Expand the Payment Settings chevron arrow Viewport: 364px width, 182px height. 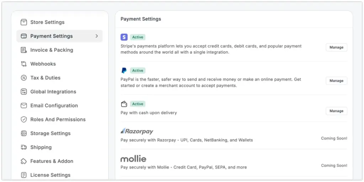point(97,36)
